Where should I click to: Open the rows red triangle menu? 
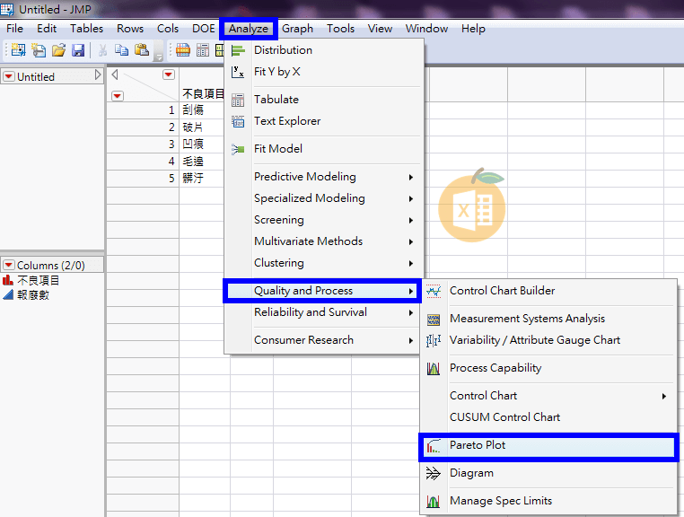pyautogui.click(x=118, y=96)
